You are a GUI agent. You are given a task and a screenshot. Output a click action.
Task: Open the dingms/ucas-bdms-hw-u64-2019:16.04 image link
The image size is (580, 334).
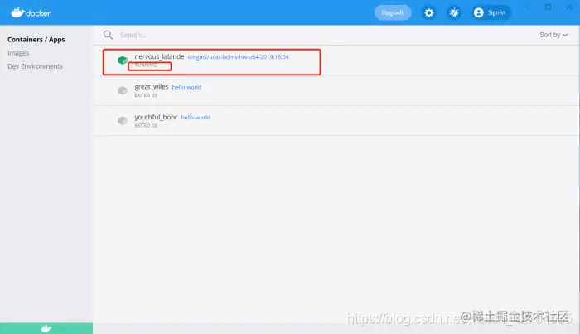click(239, 57)
